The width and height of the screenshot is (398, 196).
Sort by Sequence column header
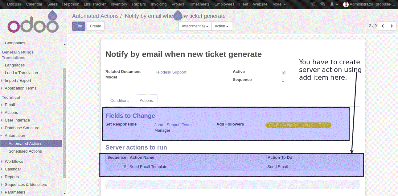pyautogui.click(x=117, y=158)
